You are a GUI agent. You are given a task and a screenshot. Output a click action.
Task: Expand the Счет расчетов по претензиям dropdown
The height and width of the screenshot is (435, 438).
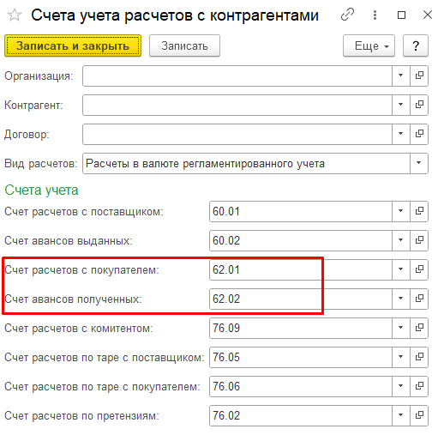401,415
